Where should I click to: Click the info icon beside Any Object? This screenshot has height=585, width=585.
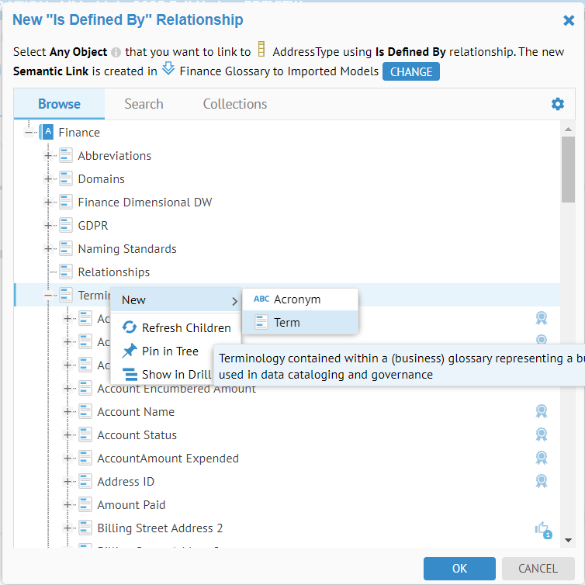(x=116, y=54)
